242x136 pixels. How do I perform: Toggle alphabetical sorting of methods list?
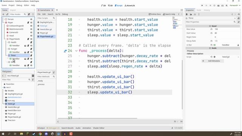point(54,72)
